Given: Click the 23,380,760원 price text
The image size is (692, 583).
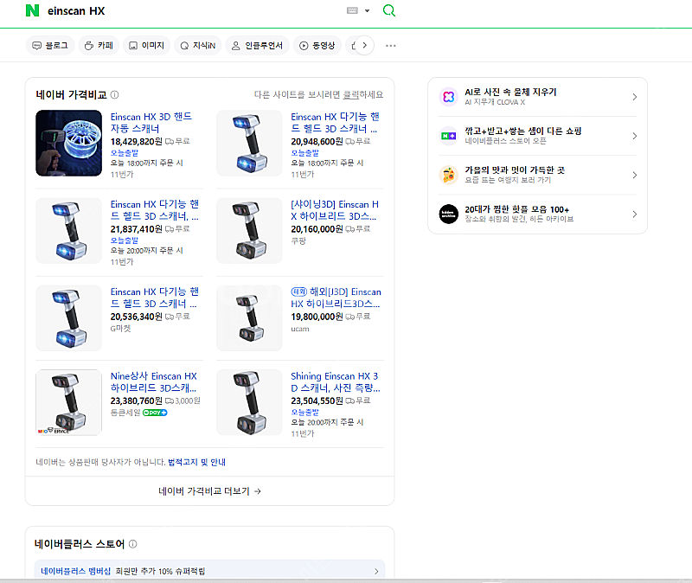Looking at the screenshot, I should coord(137,400).
